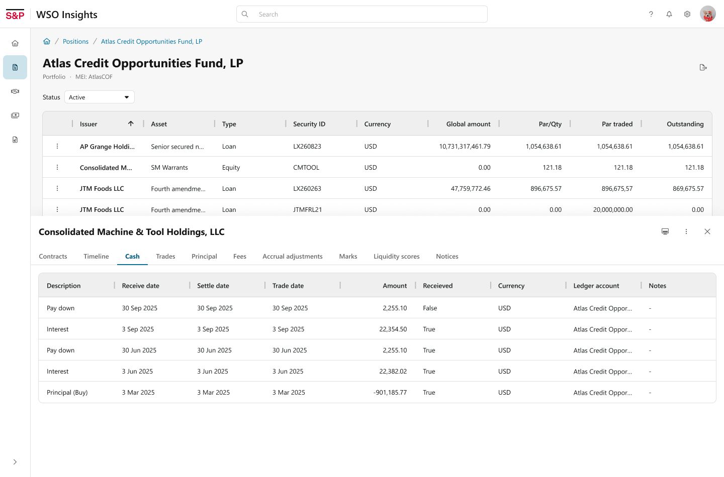This screenshot has width=724, height=477.
Task: Click the global amount 10,731,317,461.79
Action: [x=465, y=147]
